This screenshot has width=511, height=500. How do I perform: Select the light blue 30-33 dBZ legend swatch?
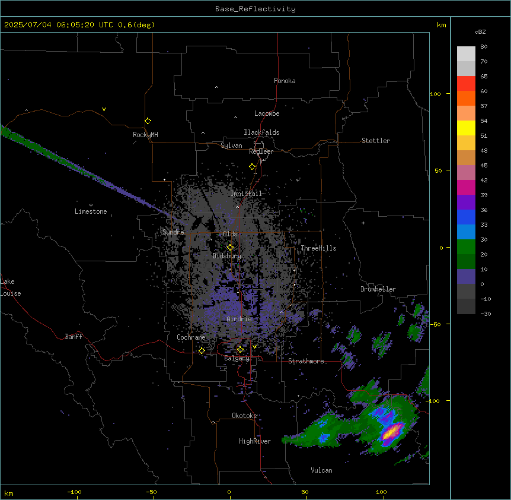(x=466, y=232)
